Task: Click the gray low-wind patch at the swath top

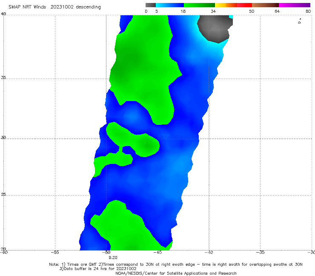Action: (215, 29)
